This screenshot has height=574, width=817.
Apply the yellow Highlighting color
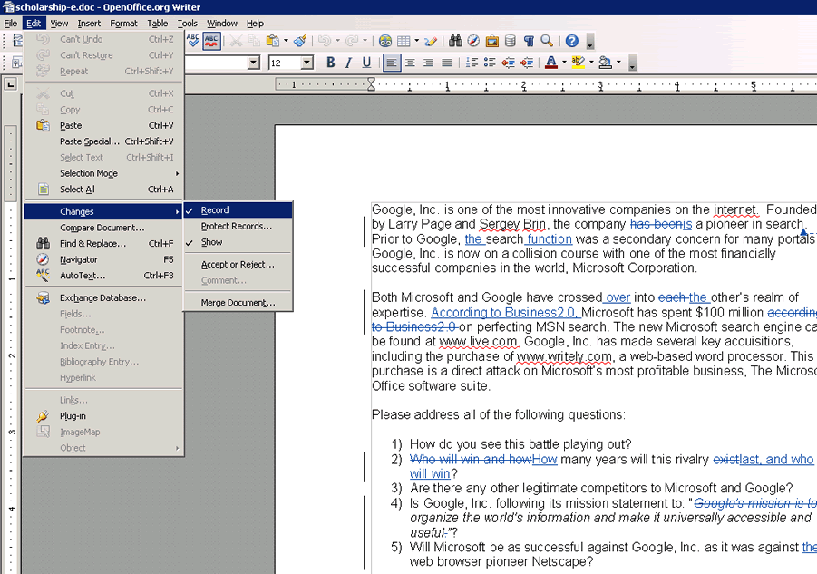click(x=578, y=63)
